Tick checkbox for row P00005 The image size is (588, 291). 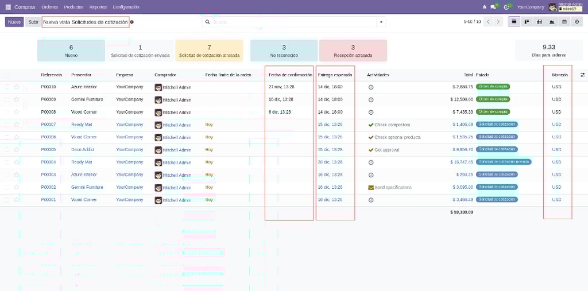click(x=7, y=150)
